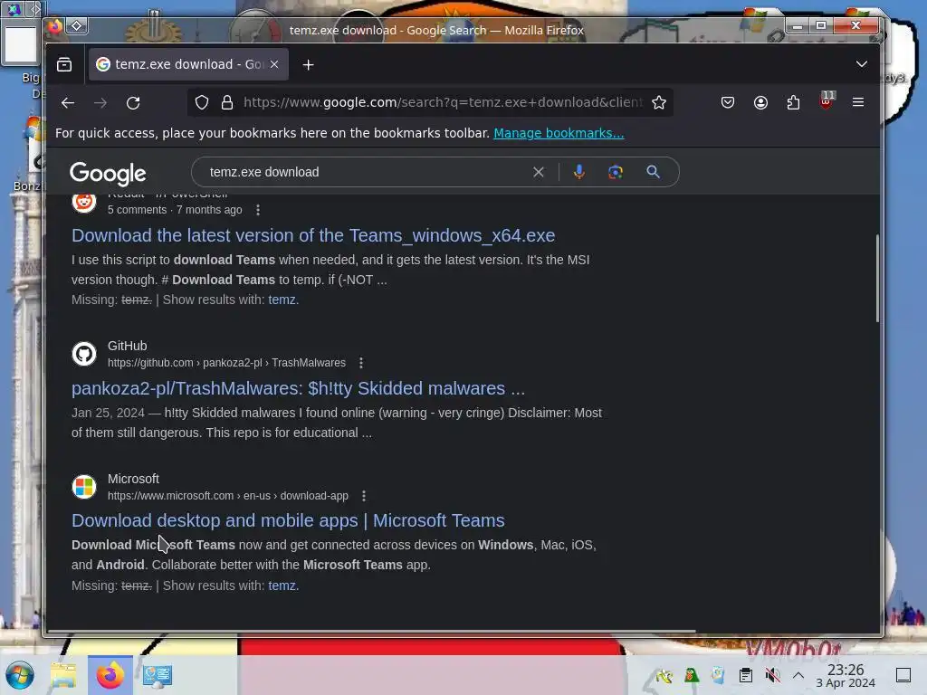
Task: Open pankoza2-pl/TrashMalwares result
Action: 298,388
